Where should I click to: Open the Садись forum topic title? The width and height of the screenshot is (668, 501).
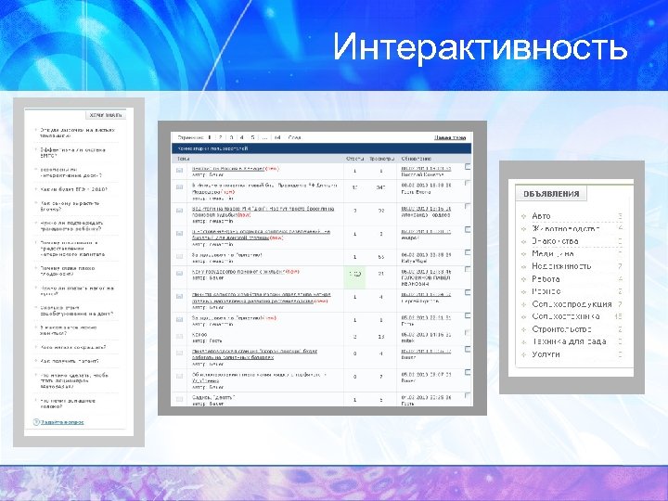tap(213, 397)
